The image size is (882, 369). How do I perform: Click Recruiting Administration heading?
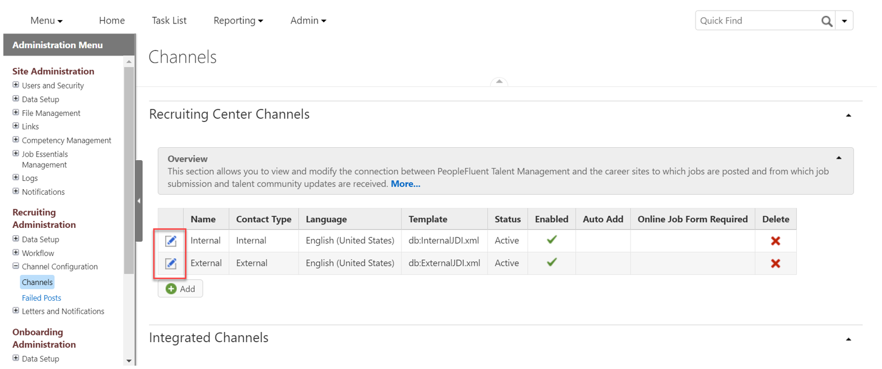coord(44,218)
